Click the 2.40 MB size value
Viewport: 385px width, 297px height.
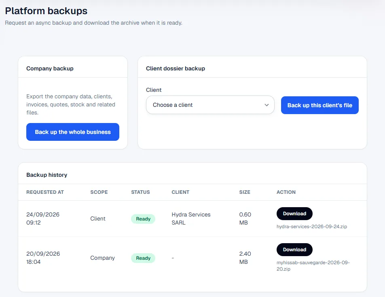(245, 258)
